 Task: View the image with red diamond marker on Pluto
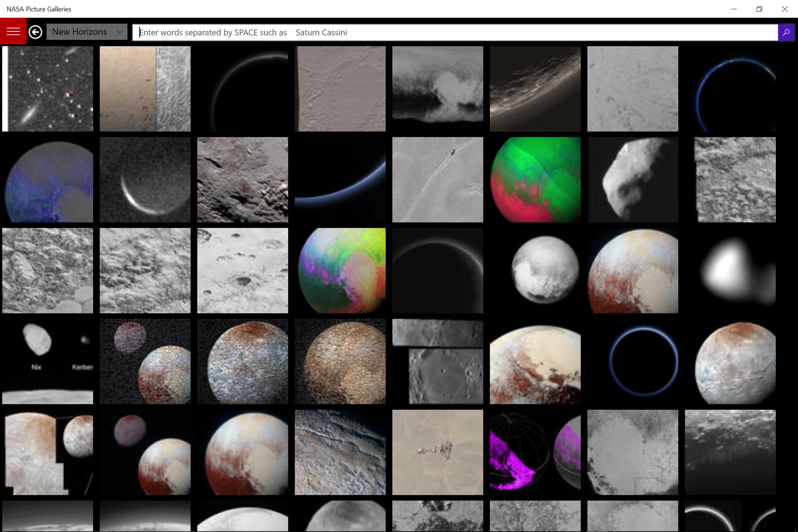632,271
